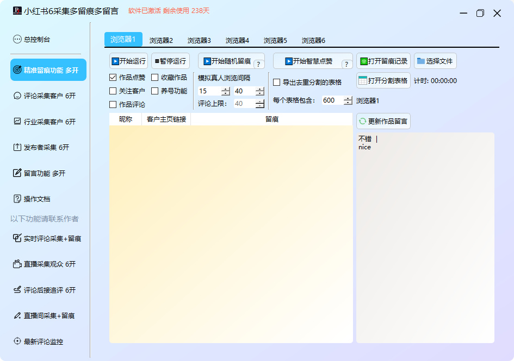Click the 总控制台 globe icon in sidebar
514x361 pixels.
pyautogui.click(x=17, y=39)
